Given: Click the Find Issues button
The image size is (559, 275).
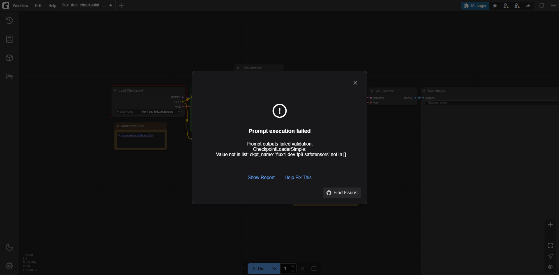Looking at the screenshot, I should click(x=341, y=192).
